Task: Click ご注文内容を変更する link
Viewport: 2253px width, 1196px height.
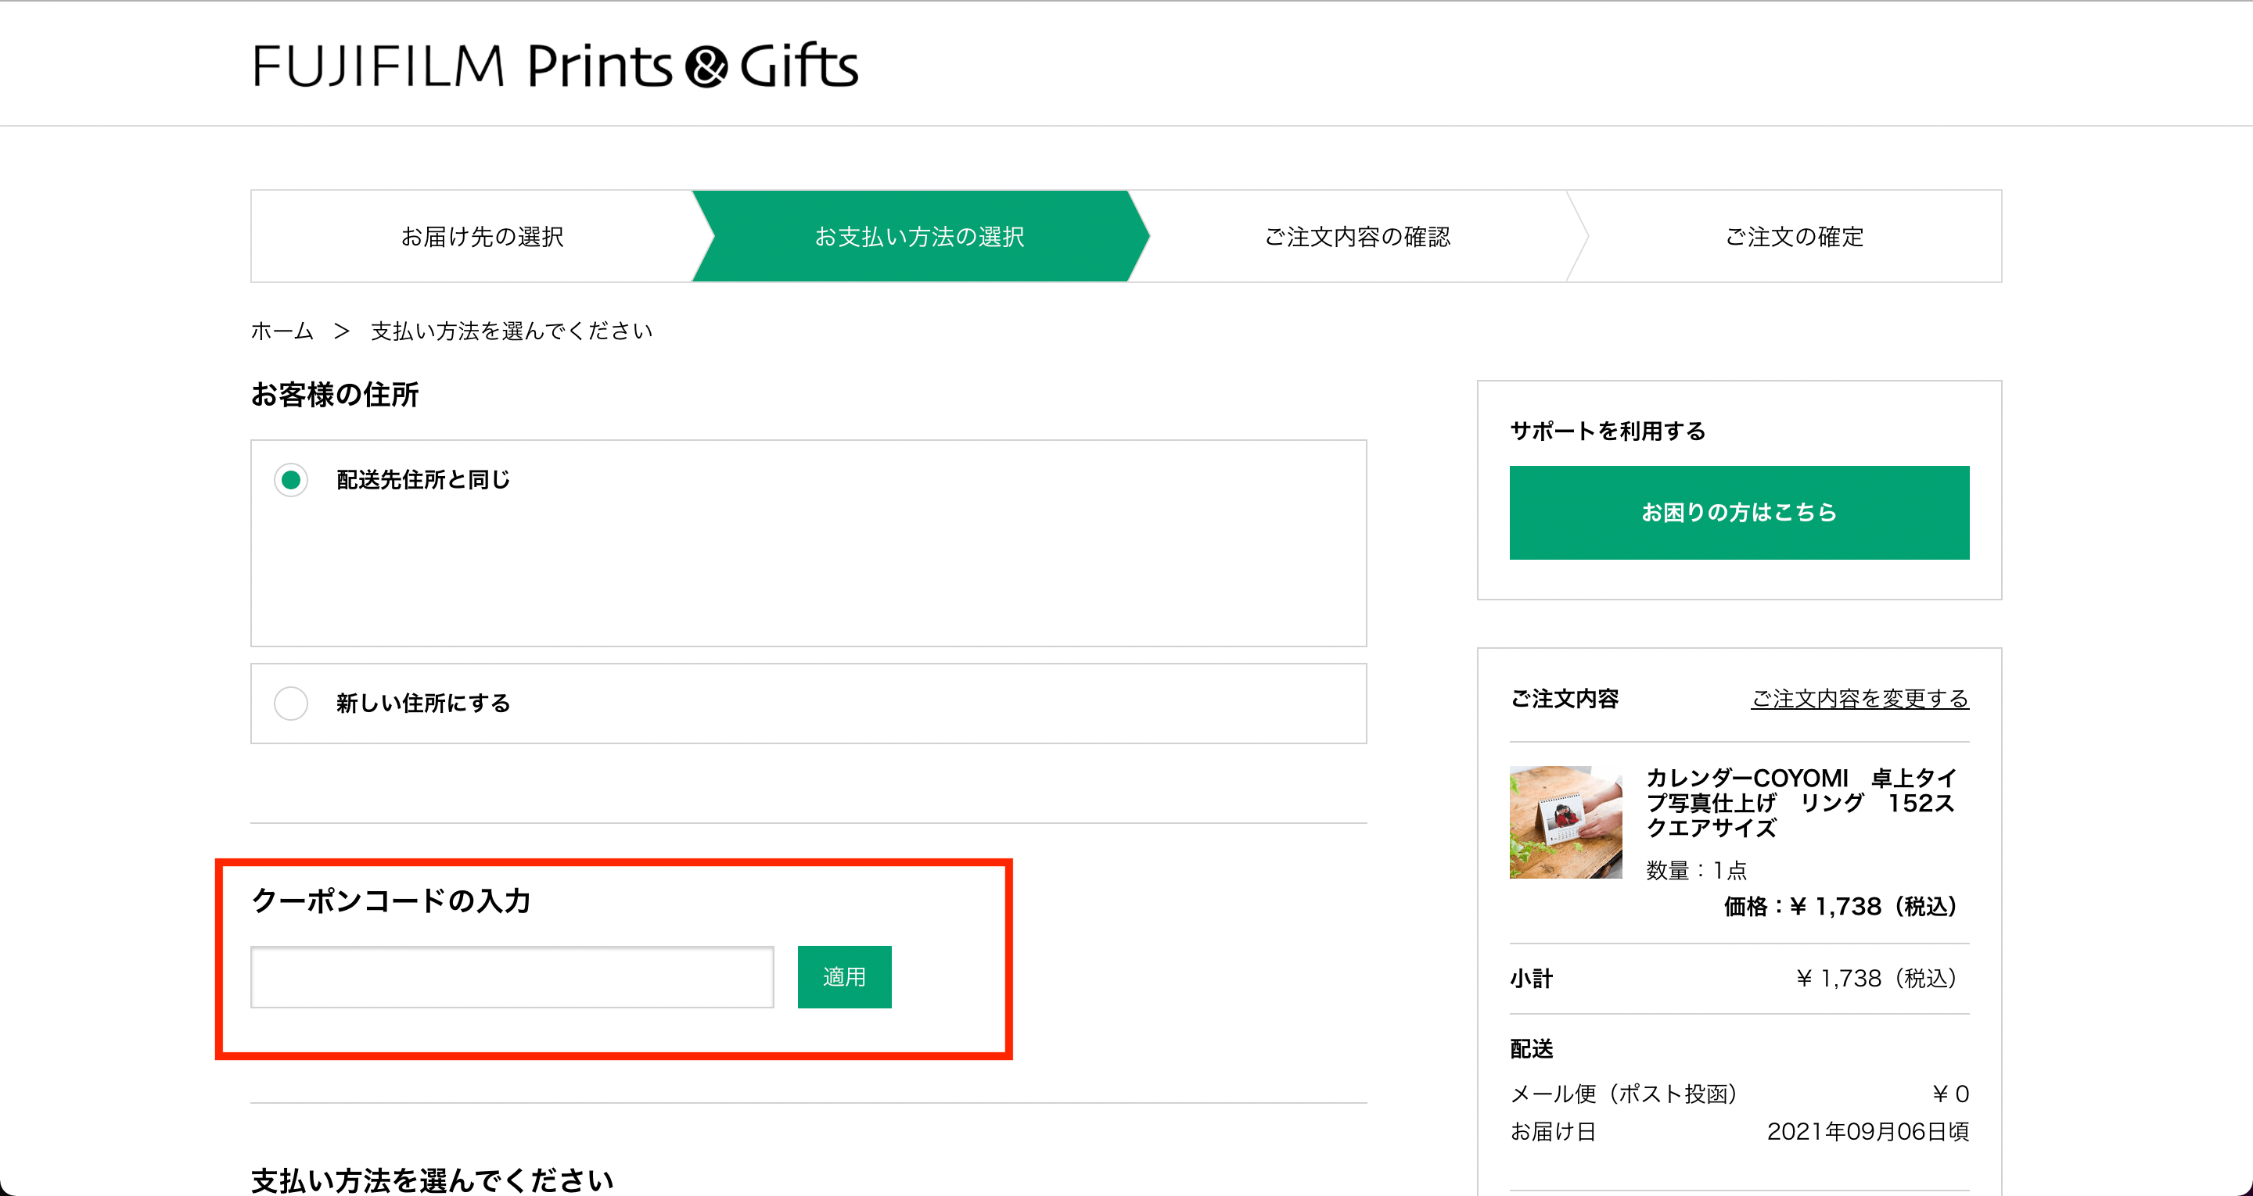Action: point(1860,699)
